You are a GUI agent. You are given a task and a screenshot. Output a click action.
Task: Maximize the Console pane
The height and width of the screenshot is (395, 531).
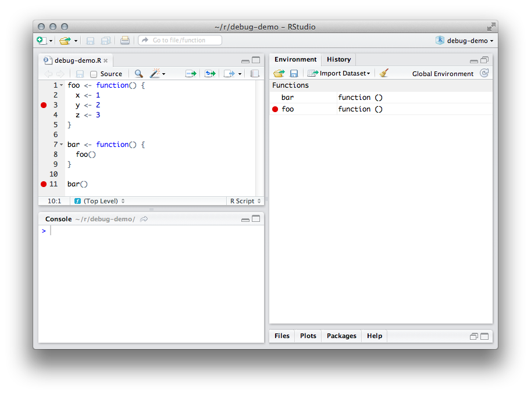point(256,219)
